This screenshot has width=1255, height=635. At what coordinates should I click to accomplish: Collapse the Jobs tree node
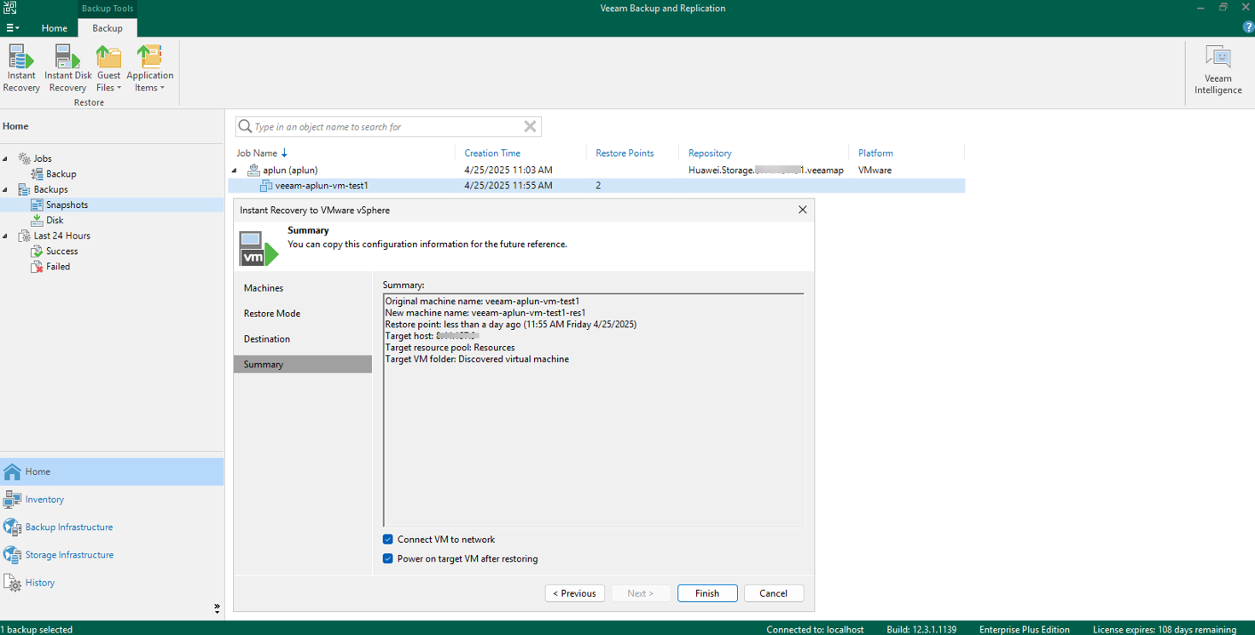tap(6, 159)
